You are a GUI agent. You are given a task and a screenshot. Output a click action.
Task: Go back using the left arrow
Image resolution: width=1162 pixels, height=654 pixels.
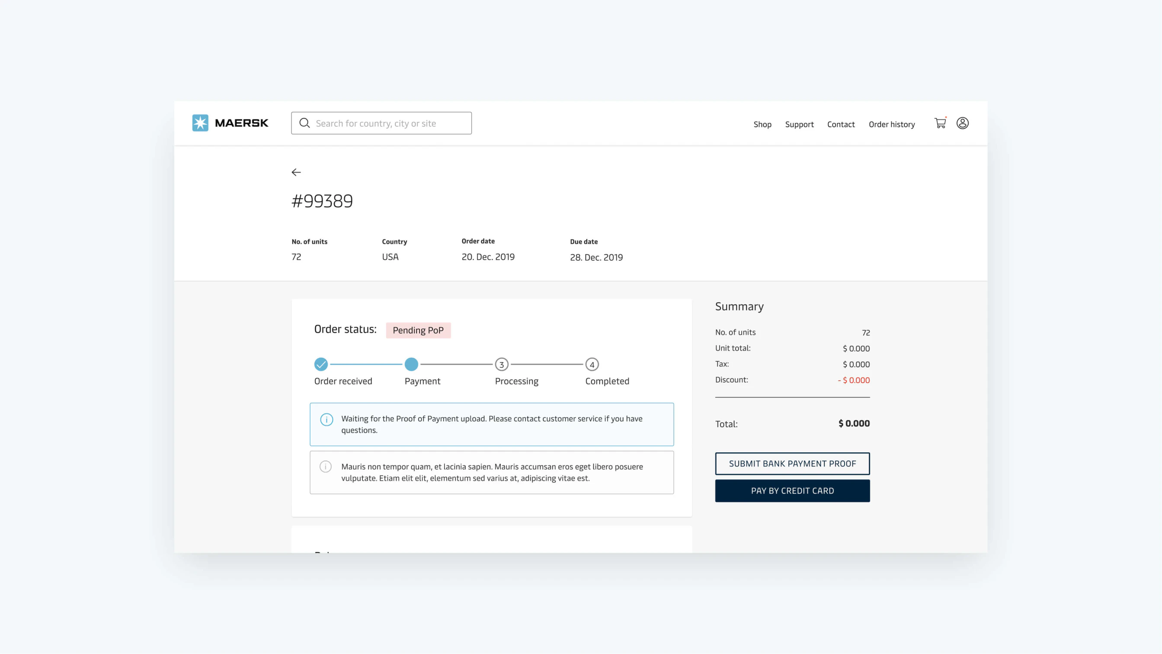296,172
